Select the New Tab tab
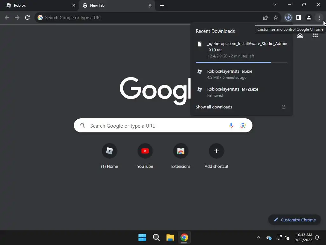 (x=117, y=6)
